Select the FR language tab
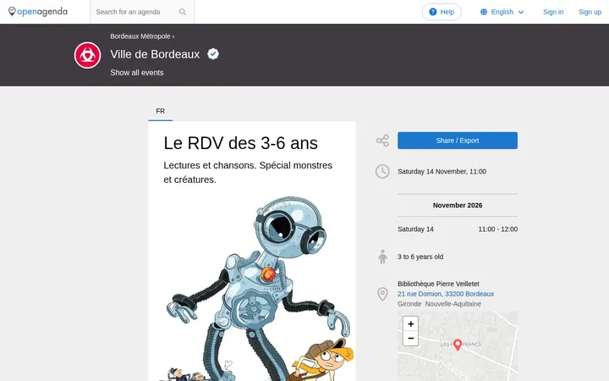The height and width of the screenshot is (381, 609). tap(161, 111)
